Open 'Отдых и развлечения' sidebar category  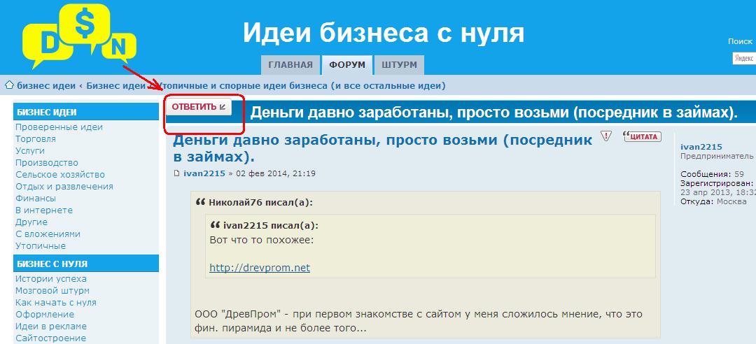64,187
